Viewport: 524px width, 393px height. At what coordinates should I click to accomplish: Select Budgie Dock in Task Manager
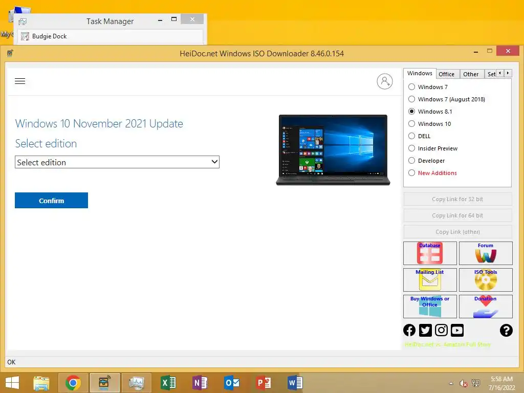[112, 36]
